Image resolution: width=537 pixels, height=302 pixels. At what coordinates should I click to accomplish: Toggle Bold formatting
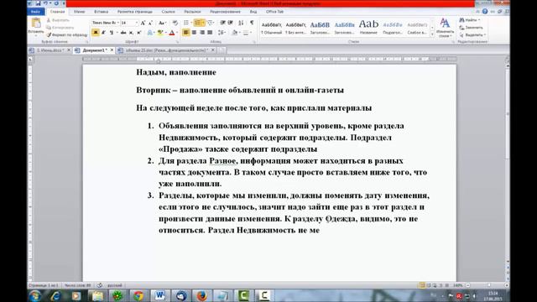96,33
